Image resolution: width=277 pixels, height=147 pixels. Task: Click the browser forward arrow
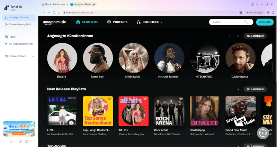(x=49, y=12)
